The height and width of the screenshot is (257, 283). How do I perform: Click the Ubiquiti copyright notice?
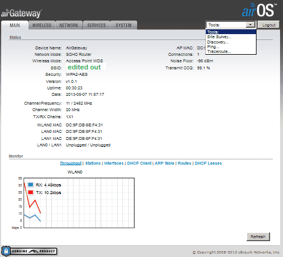[236, 252]
